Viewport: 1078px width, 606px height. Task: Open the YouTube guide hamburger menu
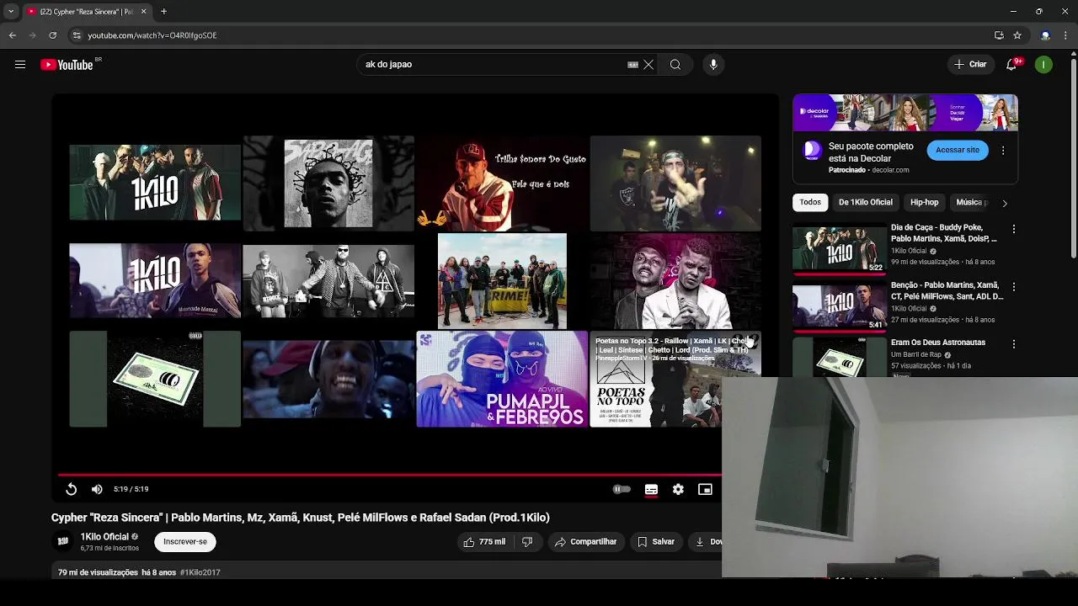20,65
